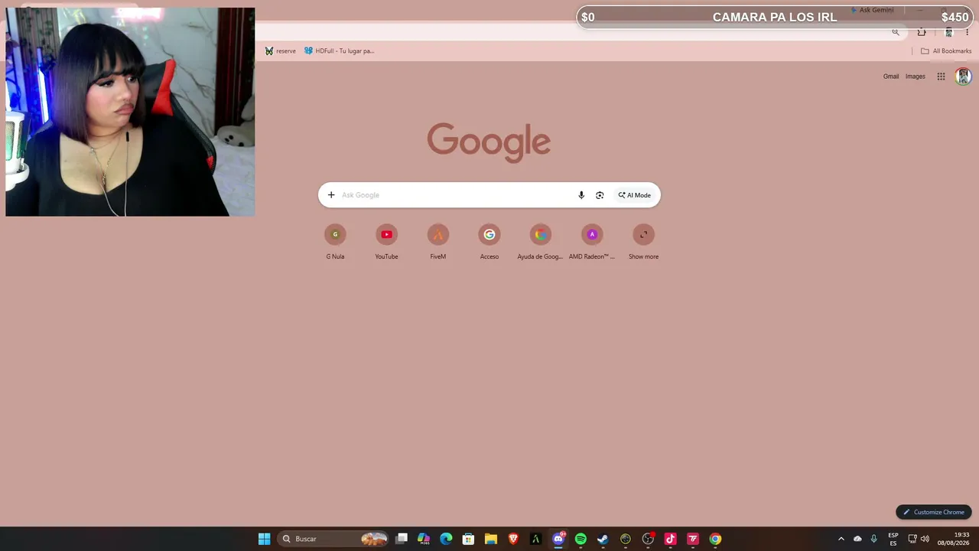Open the Ayuda de Google shortcut

541,242
